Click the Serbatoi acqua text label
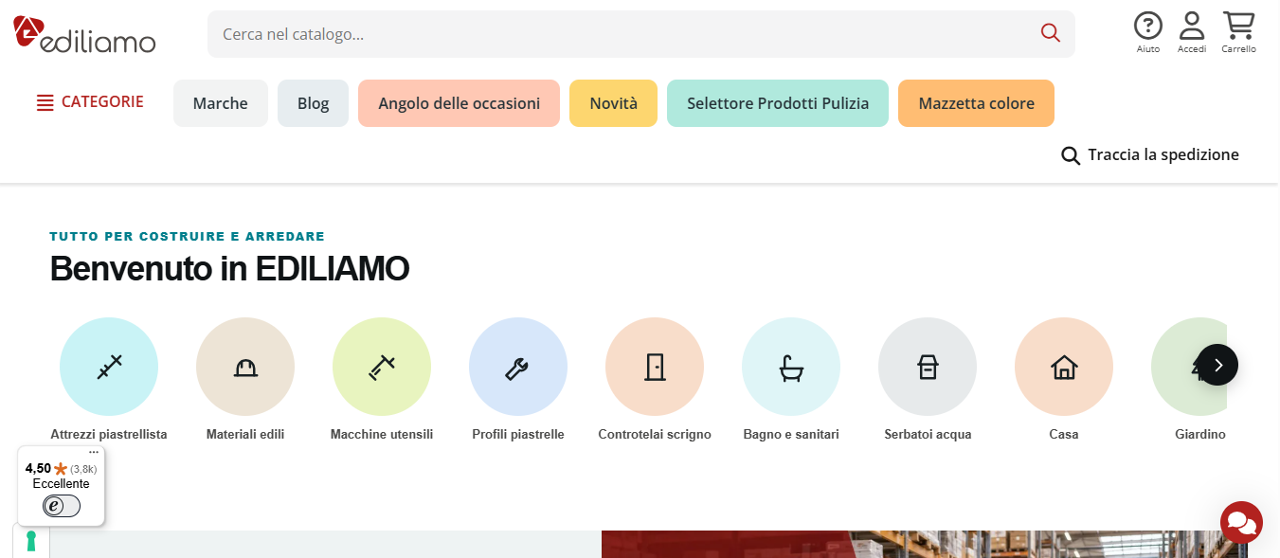The width and height of the screenshot is (1280, 558). 928,434
